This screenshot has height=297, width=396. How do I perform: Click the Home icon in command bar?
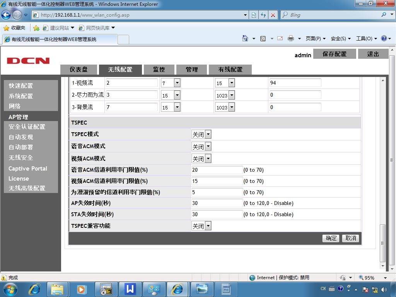click(245, 38)
